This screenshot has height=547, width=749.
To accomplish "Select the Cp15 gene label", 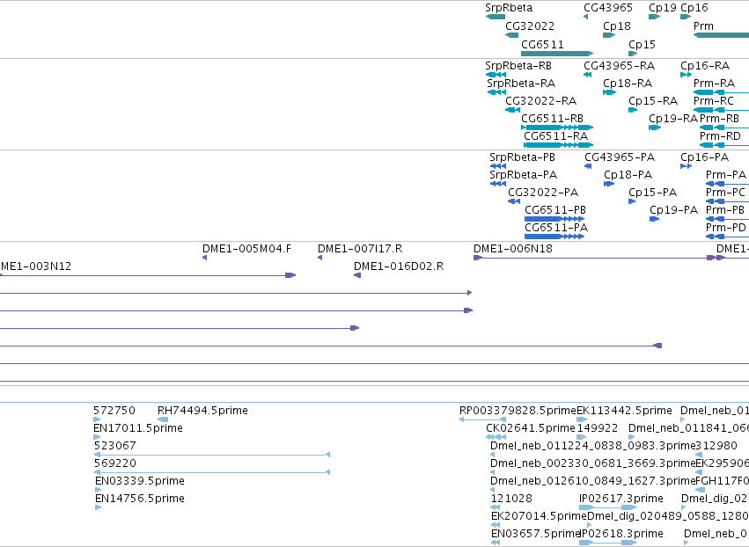I will tap(642, 45).
